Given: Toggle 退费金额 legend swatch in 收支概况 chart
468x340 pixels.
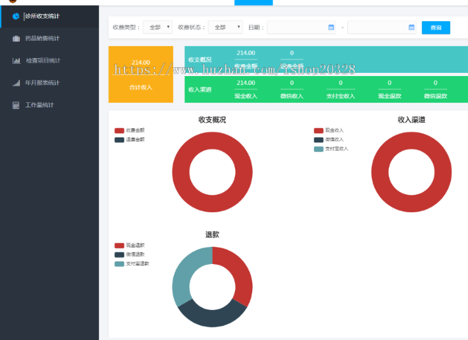Looking at the screenshot, I should point(119,140).
